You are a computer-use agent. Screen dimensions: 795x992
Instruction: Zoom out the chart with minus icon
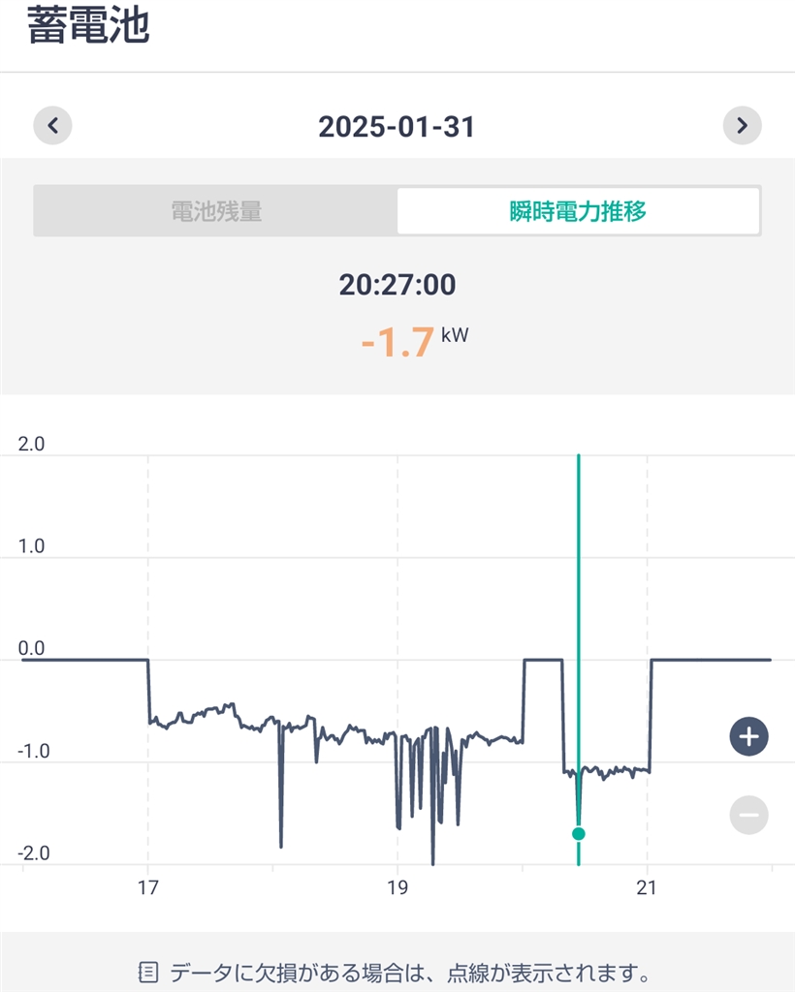tap(748, 815)
